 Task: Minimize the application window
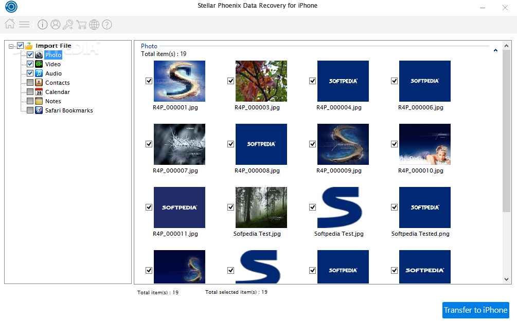pyautogui.click(x=483, y=8)
